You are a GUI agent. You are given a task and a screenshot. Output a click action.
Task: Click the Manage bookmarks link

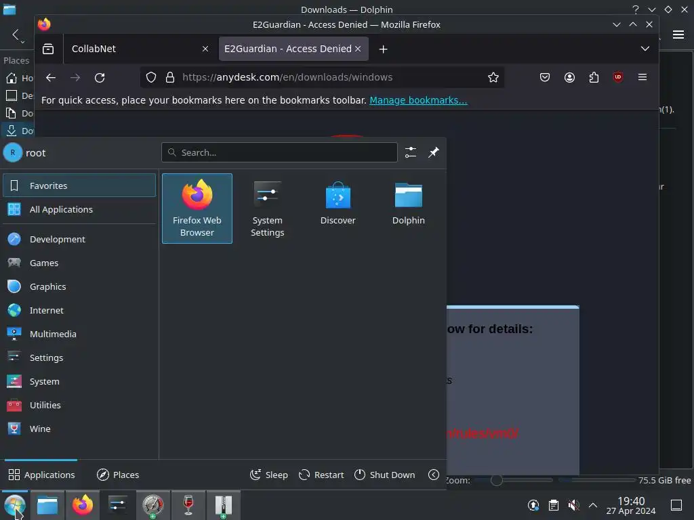click(418, 100)
